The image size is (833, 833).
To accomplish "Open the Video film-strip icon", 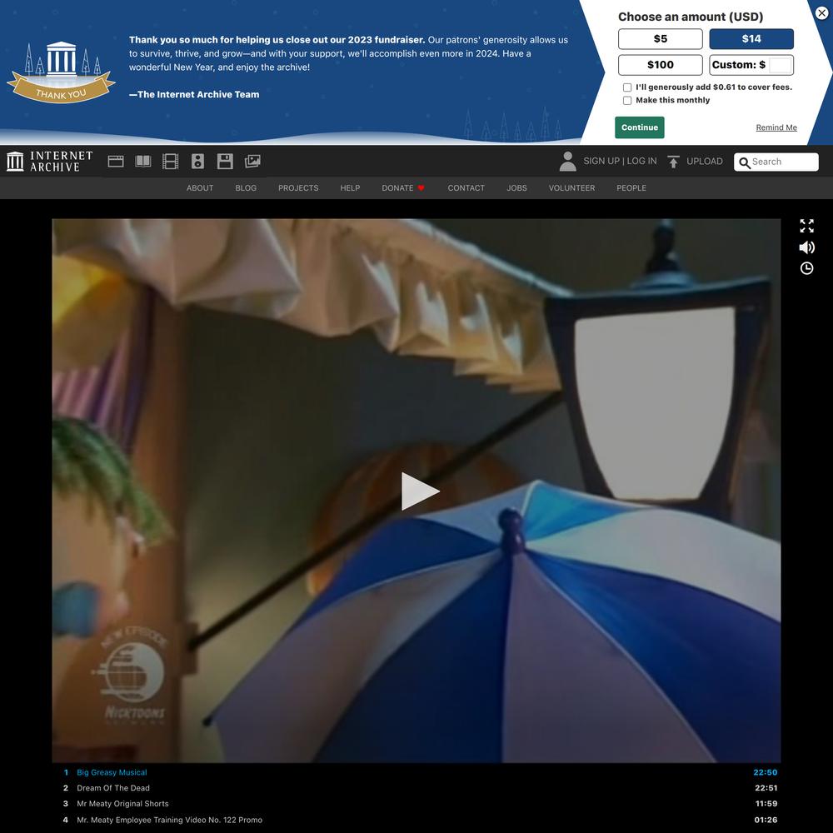I will click(170, 162).
